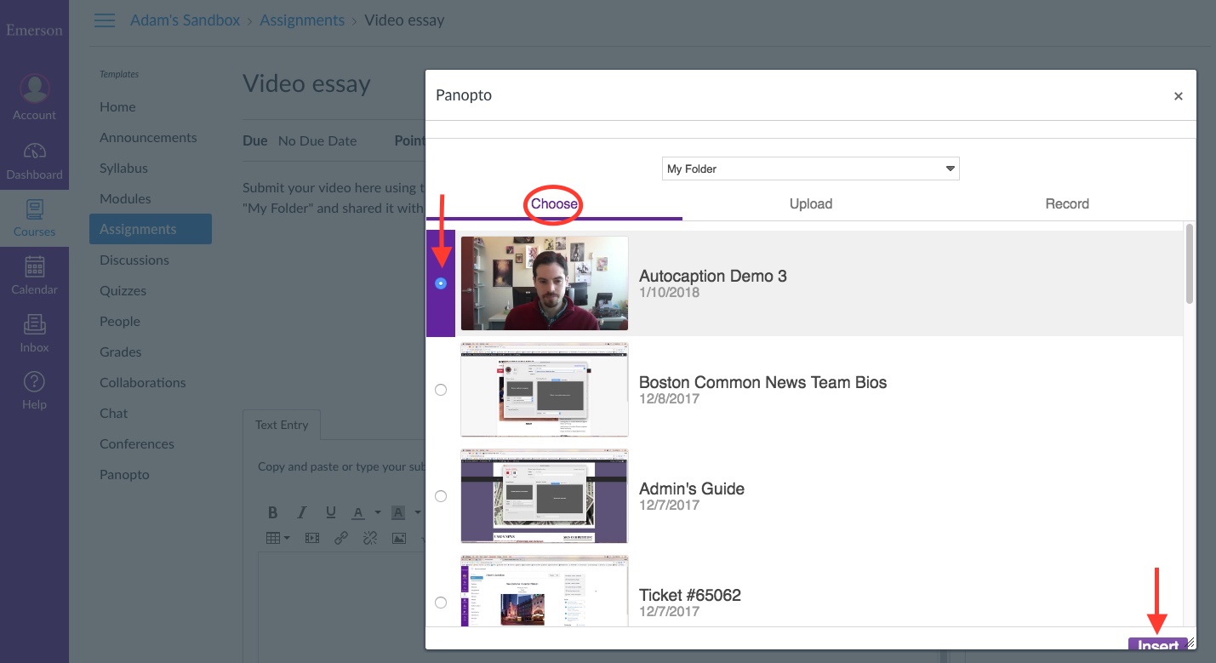The width and height of the screenshot is (1216, 663).
Task: Open People in course navigation
Action: coord(120,321)
